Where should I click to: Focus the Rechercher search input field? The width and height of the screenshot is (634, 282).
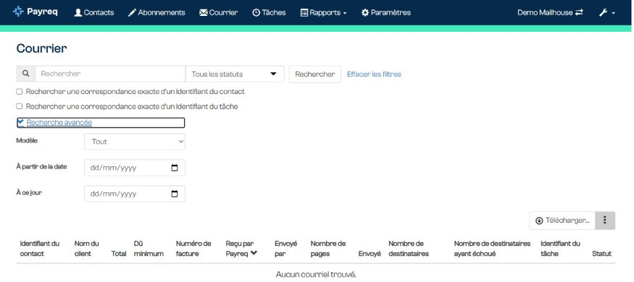click(x=110, y=74)
